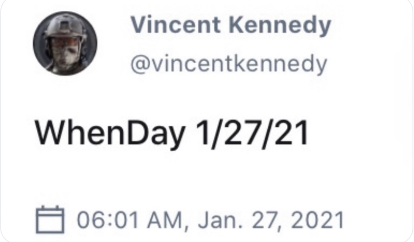Click the "1/27/21" date in the post
Viewport: 414px width, 242px height.
[252, 134]
